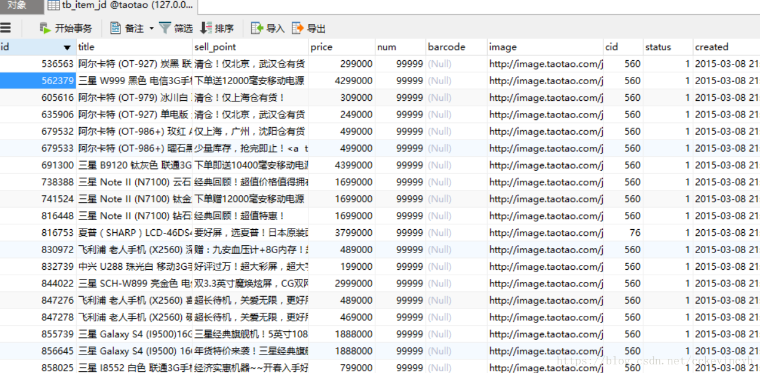Viewport: 760px width, 373px height.
Task: Click the Memo (备注) toolbar button
Action: [x=127, y=28]
